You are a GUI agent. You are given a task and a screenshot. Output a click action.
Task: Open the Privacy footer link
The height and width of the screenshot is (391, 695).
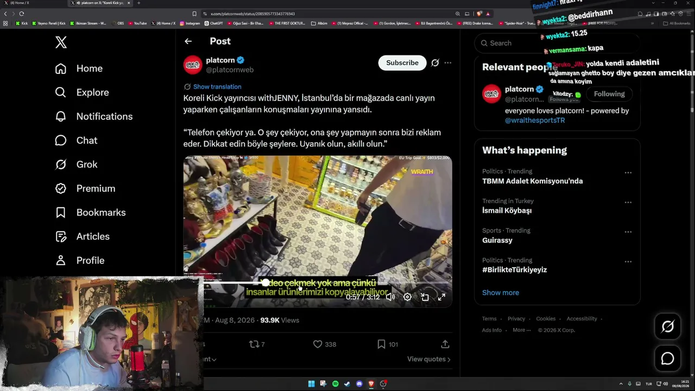tap(516, 319)
